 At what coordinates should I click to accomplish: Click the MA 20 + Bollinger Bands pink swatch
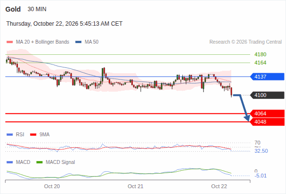click(10, 42)
